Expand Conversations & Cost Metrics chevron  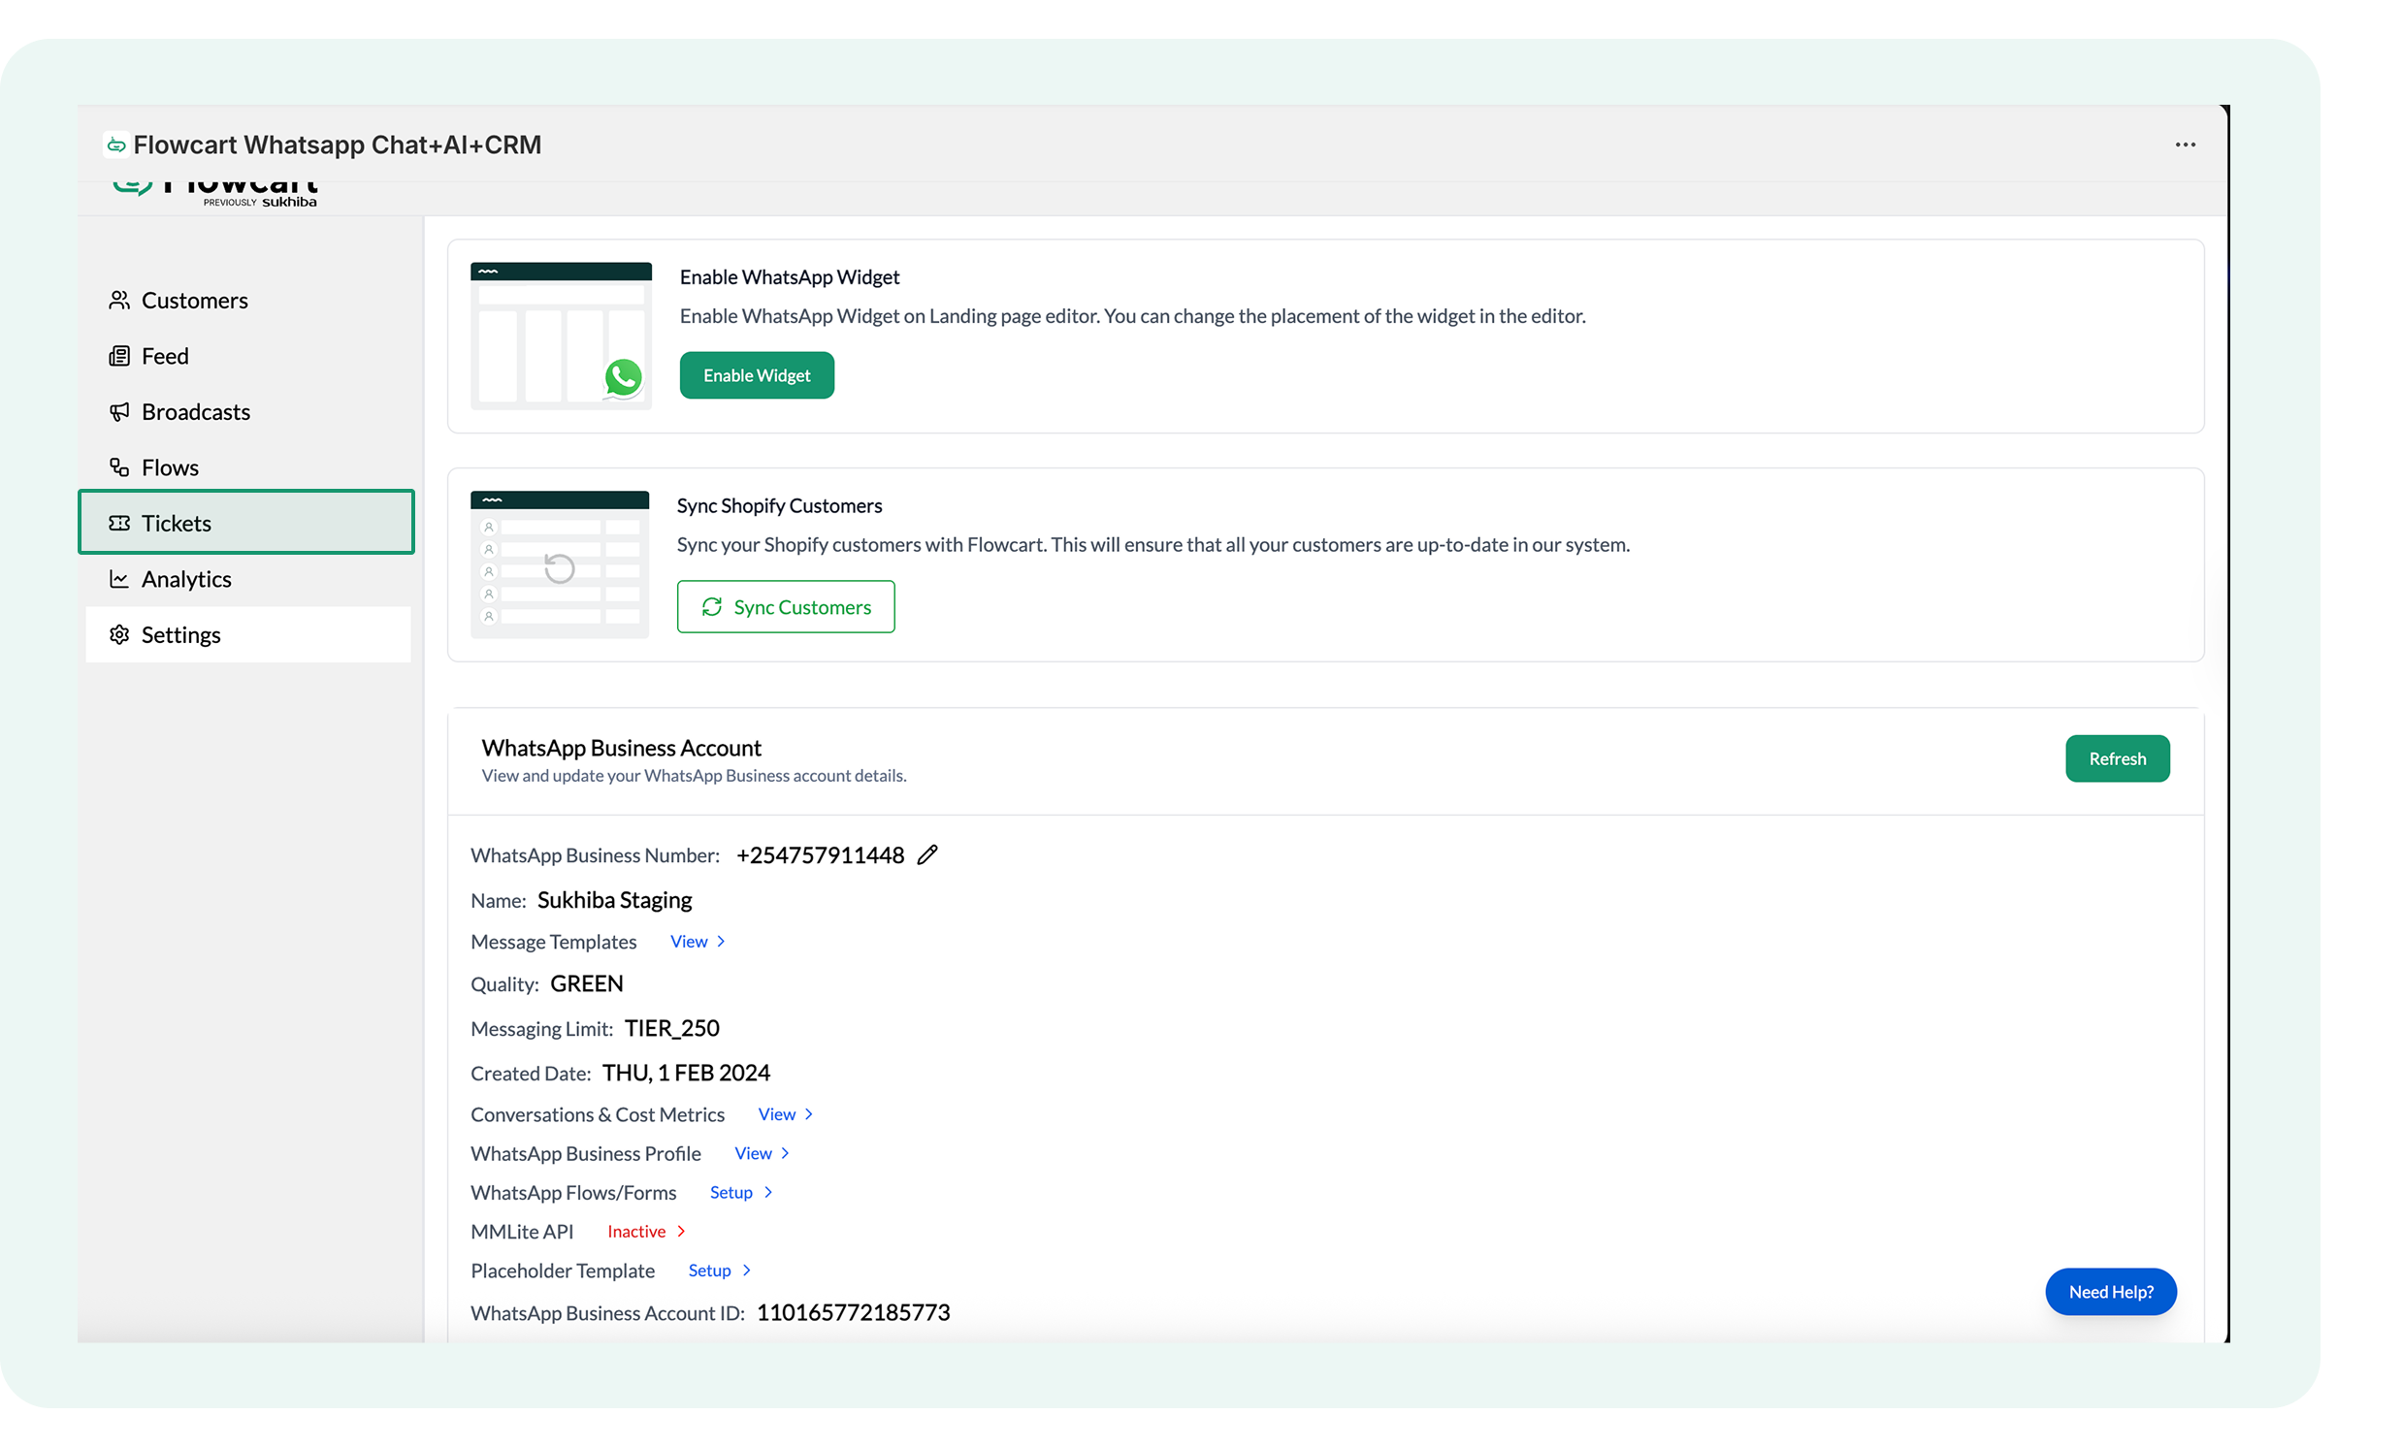(808, 1114)
